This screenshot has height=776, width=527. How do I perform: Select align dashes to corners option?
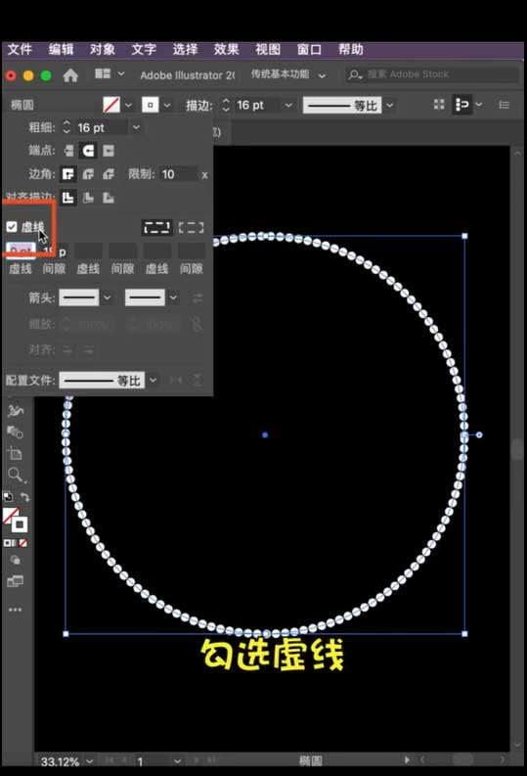[192, 227]
